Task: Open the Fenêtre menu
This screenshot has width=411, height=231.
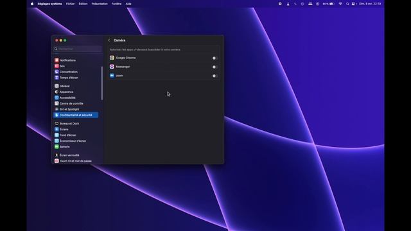Action: 116,4
